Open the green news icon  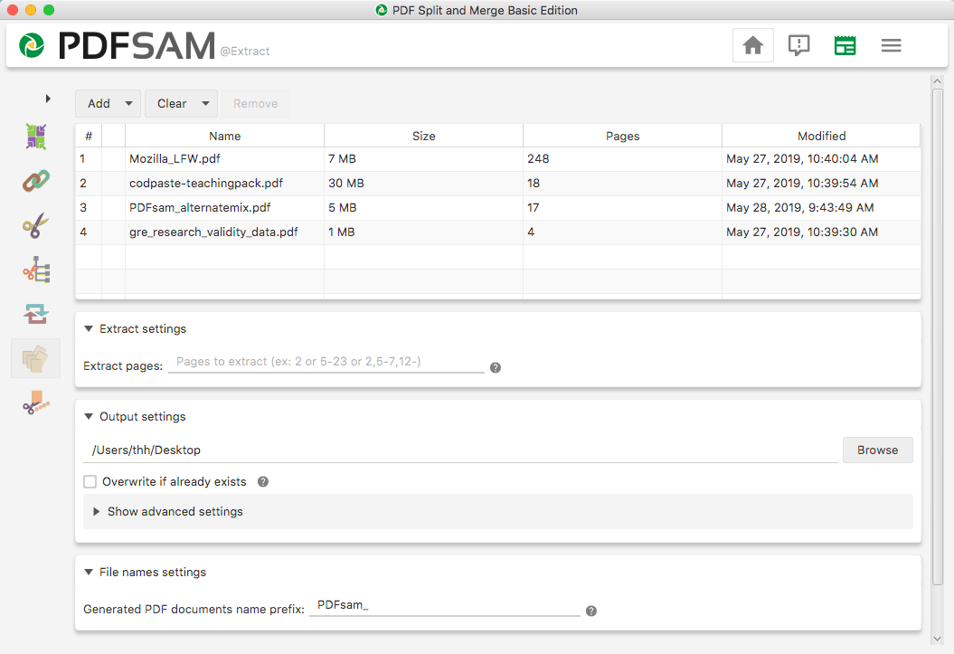tap(845, 44)
